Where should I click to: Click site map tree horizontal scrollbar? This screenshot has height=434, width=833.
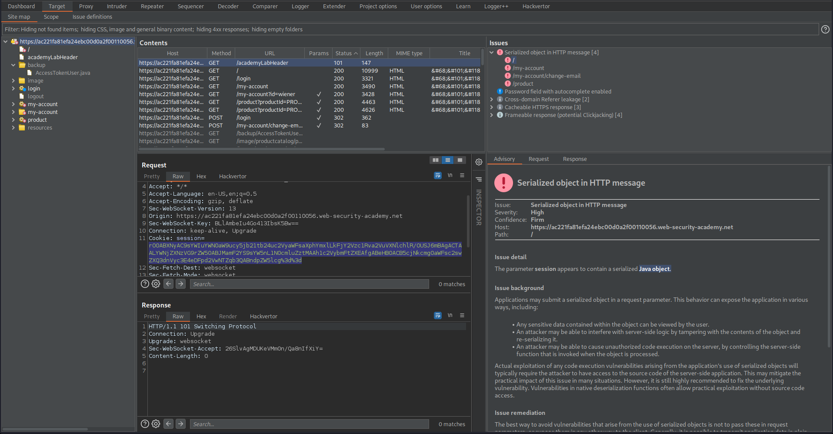pyautogui.click(x=45, y=429)
